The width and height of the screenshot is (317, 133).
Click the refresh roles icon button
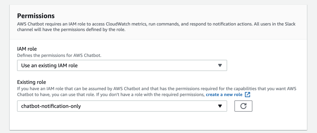(x=243, y=106)
